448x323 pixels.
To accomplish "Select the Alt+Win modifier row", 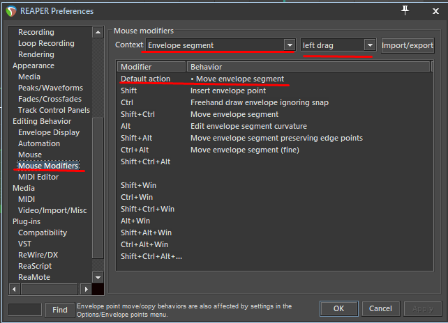I will (274, 221).
